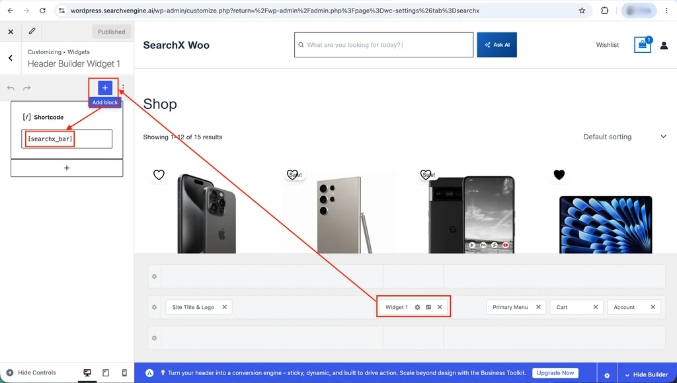The height and width of the screenshot is (383, 677).
Task: Open the Wishlist link
Action: click(x=608, y=45)
